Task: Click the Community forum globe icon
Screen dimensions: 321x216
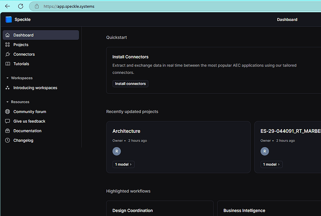Action: (7, 111)
